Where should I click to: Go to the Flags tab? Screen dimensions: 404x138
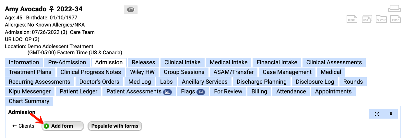[193, 91]
